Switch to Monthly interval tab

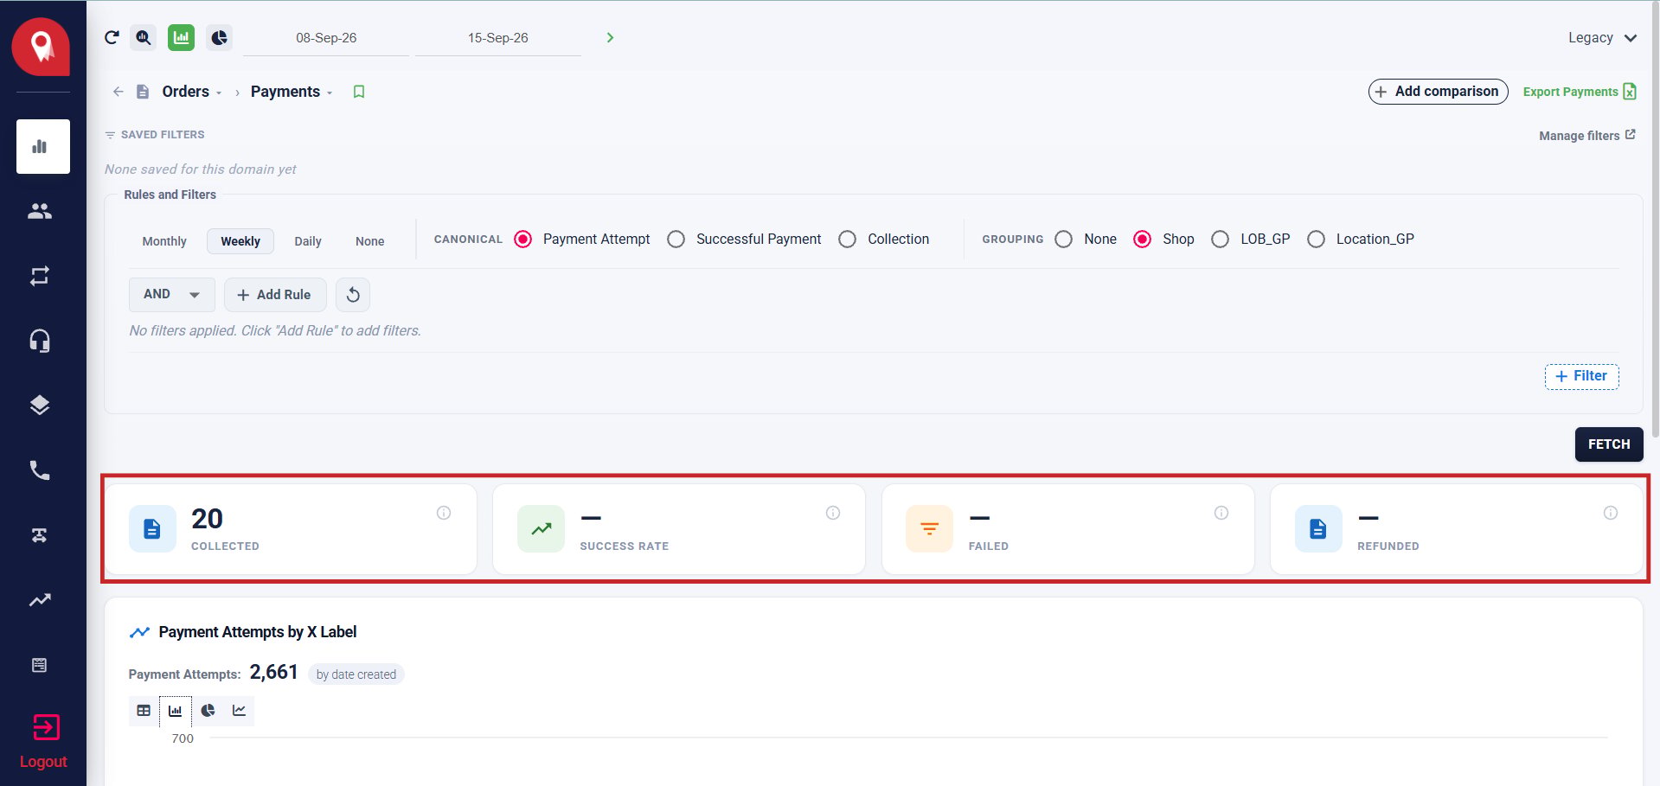pos(164,241)
